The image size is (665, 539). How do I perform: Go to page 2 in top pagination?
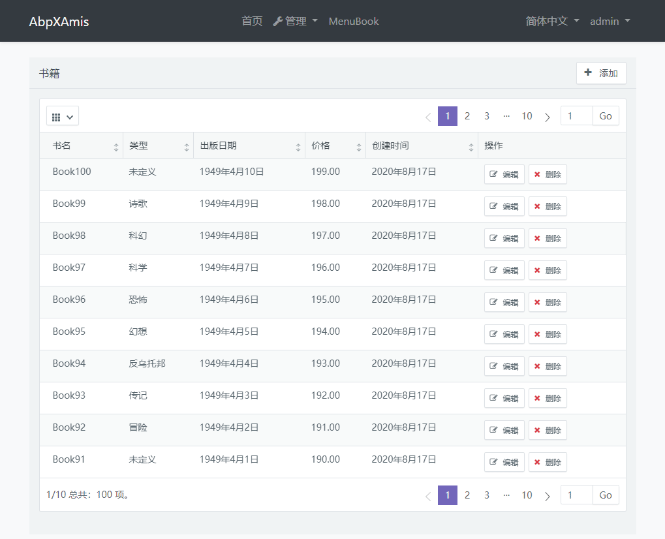click(467, 116)
